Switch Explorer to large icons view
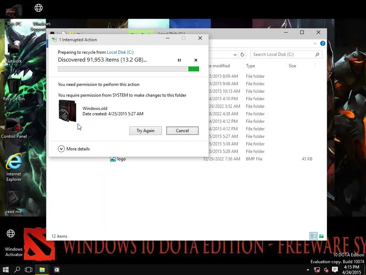 coord(321,236)
